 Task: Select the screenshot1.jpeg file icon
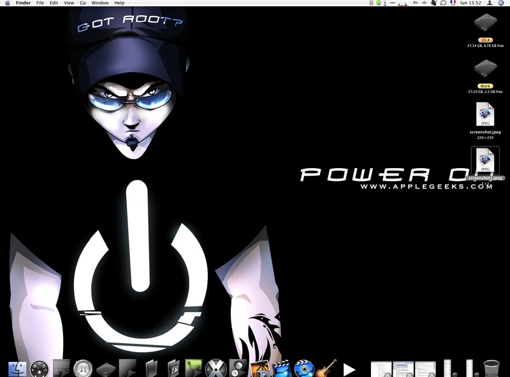coord(485,160)
